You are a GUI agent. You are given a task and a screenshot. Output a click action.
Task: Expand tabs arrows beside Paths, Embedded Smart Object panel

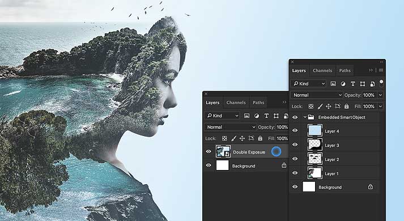[371, 70]
